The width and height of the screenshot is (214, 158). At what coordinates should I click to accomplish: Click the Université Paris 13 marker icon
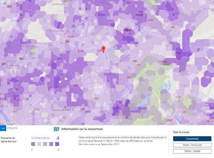(x=13, y=71)
